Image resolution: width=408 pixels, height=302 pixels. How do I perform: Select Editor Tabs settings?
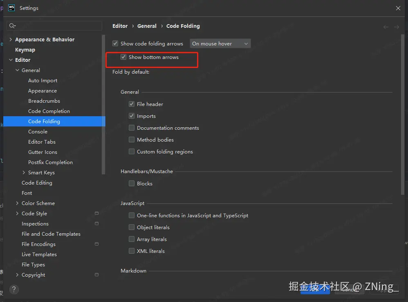[x=42, y=142]
